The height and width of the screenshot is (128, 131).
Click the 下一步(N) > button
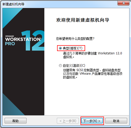pos(92,121)
